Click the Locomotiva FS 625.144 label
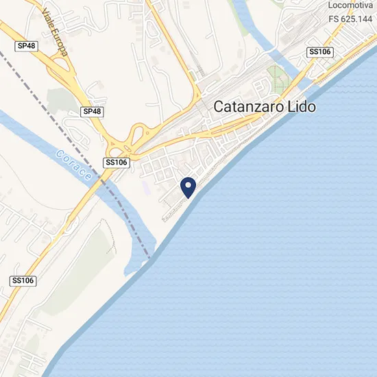The width and height of the screenshot is (377, 377). [x=350, y=12]
